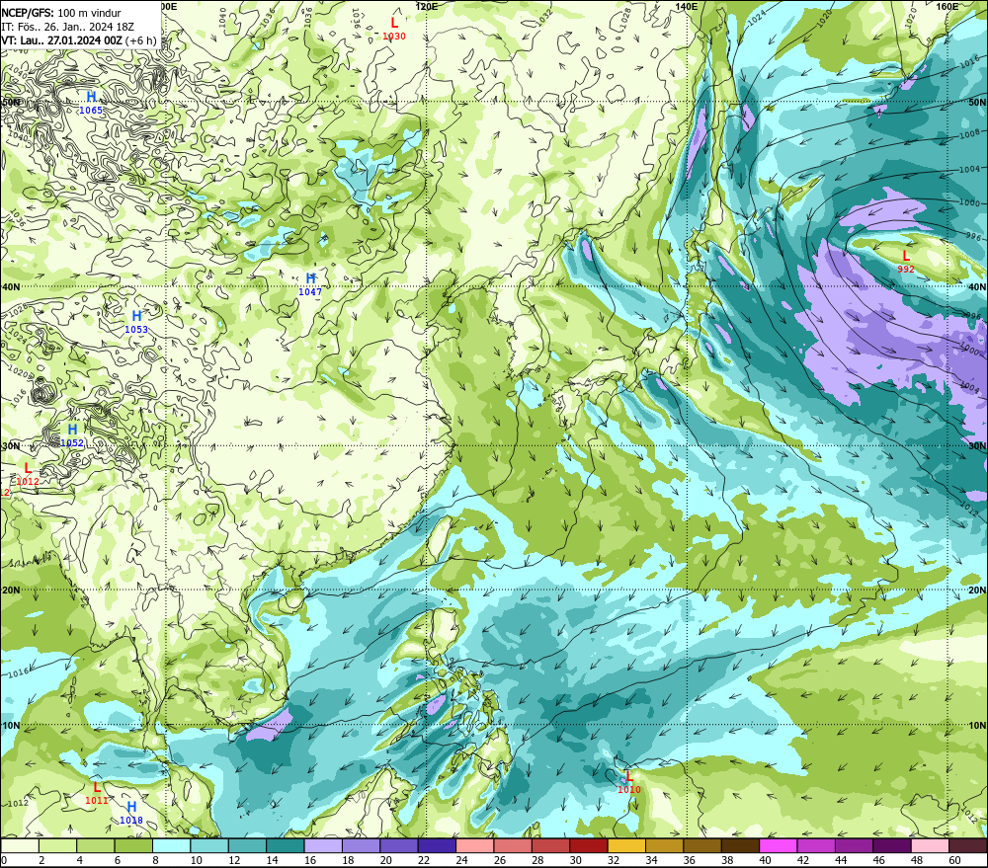Screen dimensions: 988x868
Task: Select the 1008 isobar label on right edge
Action: click(970, 135)
